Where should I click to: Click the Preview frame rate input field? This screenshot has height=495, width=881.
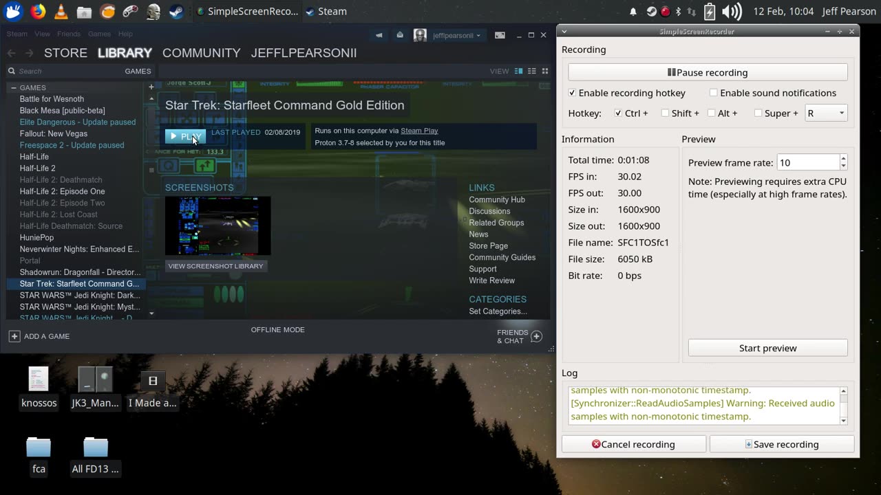coord(807,163)
